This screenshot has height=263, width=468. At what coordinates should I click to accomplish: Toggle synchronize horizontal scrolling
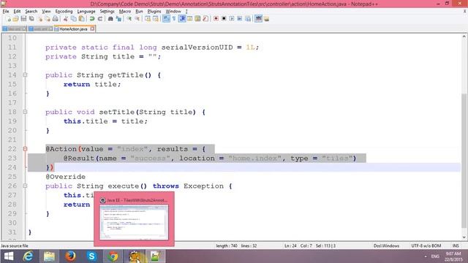pos(156,19)
